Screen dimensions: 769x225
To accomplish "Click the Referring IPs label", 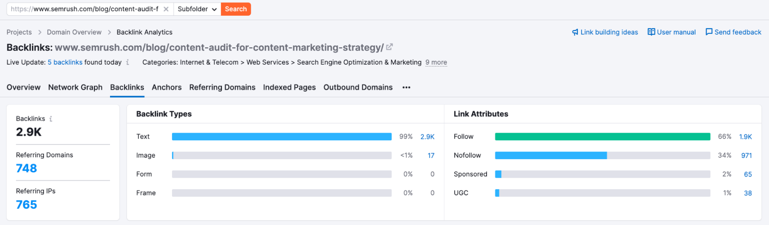I will click(36, 191).
